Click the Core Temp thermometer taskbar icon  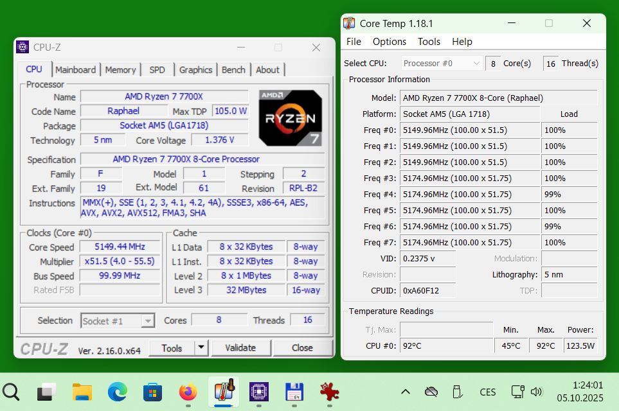pyautogui.click(x=224, y=391)
